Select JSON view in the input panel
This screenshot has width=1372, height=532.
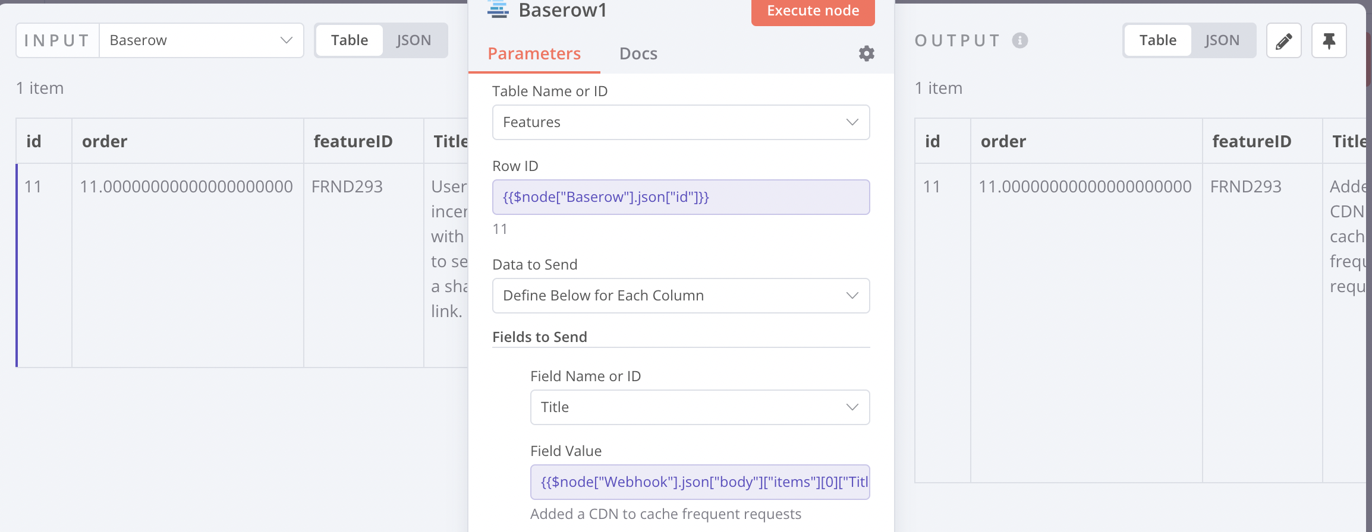tap(414, 40)
